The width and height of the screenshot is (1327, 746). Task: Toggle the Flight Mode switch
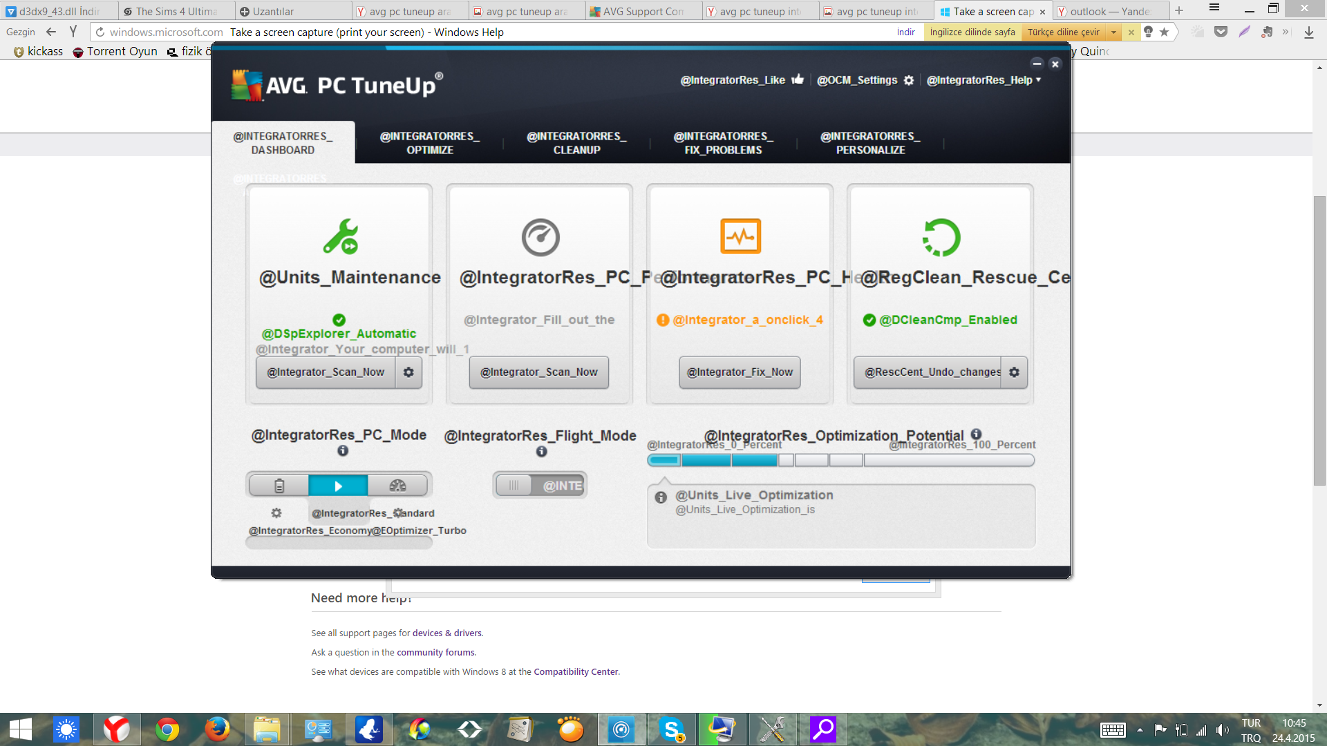[x=540, y=486]
